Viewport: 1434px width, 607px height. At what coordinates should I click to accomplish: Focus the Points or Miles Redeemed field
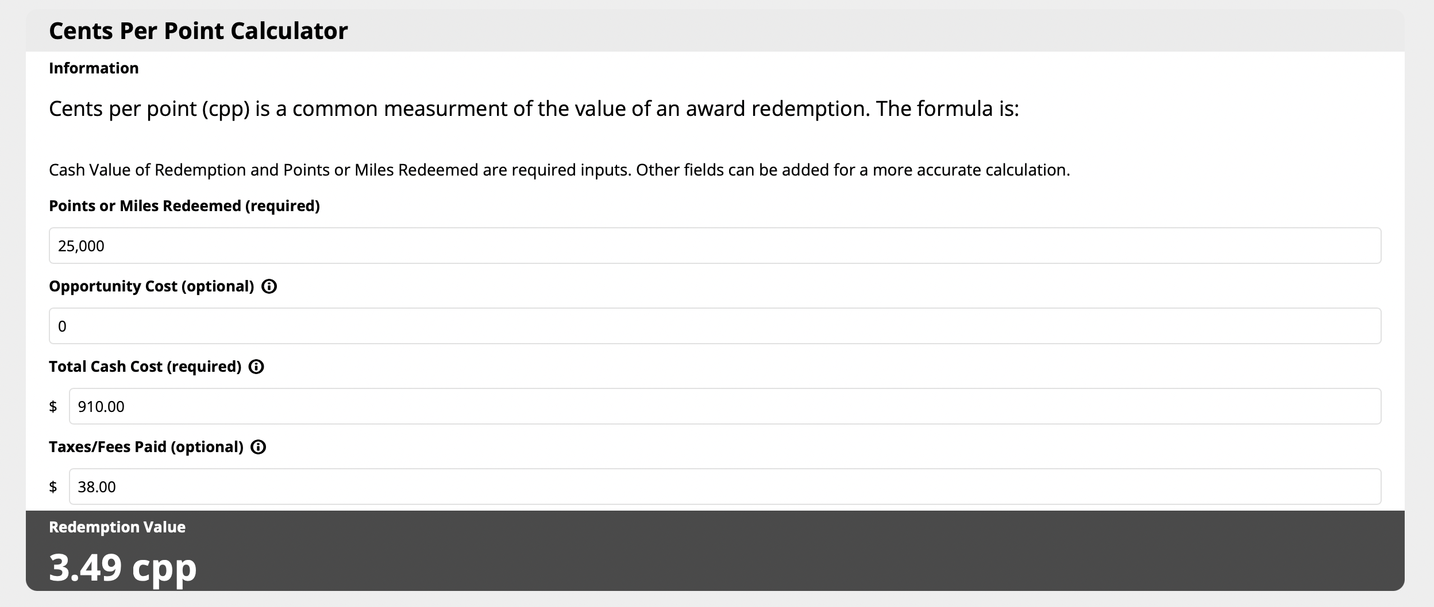pyautogui.click(x=715, y=246)
